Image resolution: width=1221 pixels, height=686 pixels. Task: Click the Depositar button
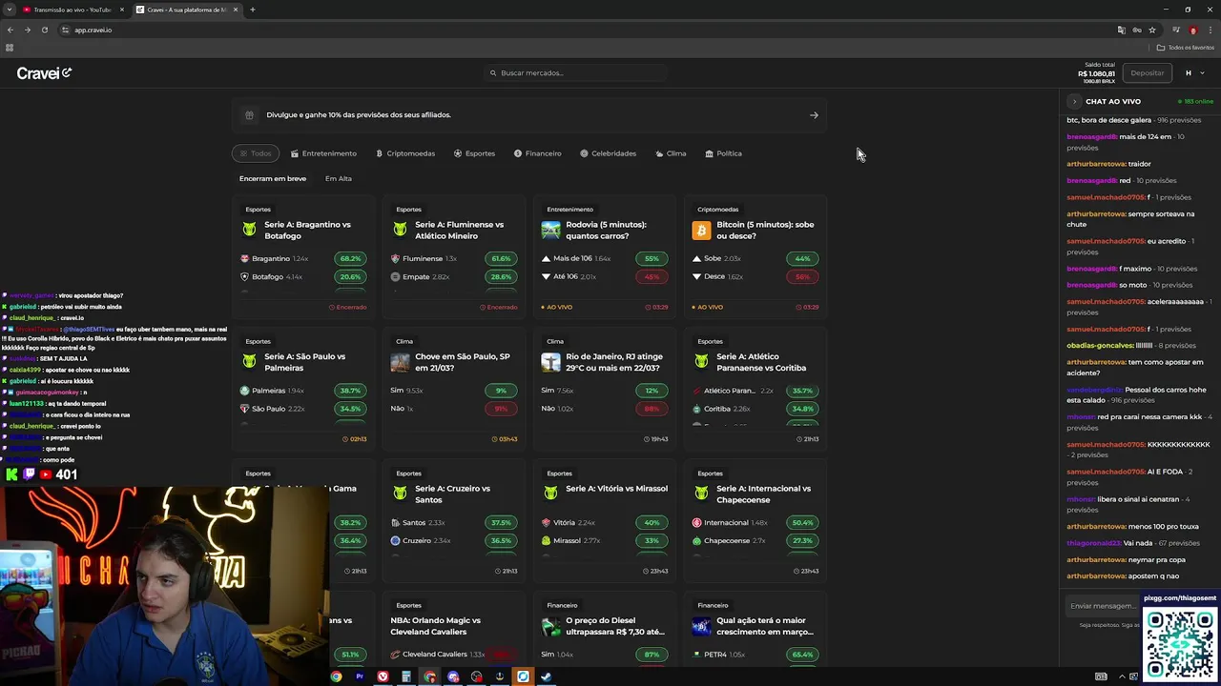[x=1147, y=73]
